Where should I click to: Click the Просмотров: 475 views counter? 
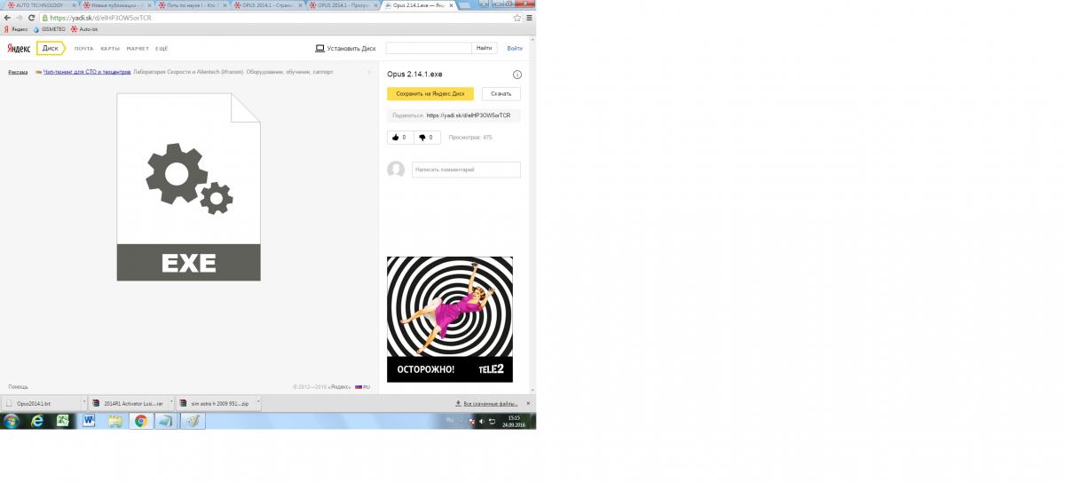click(x=470, y=138)
